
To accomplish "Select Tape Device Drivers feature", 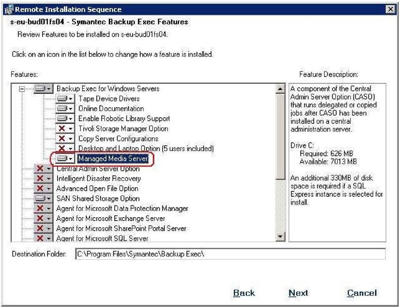I will coord(109,99).
